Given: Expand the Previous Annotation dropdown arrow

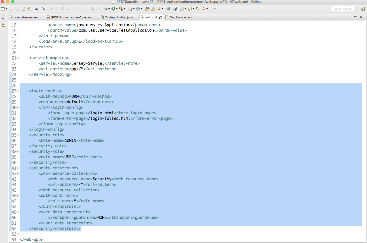Looking at the screenshot, I should click(193, 9).
